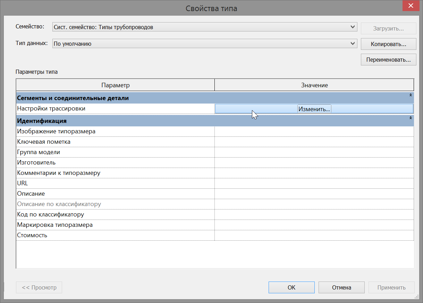Edit the Изображение типоразмера value field
This screenshot has width=423, height=303.
pos(314,132)
